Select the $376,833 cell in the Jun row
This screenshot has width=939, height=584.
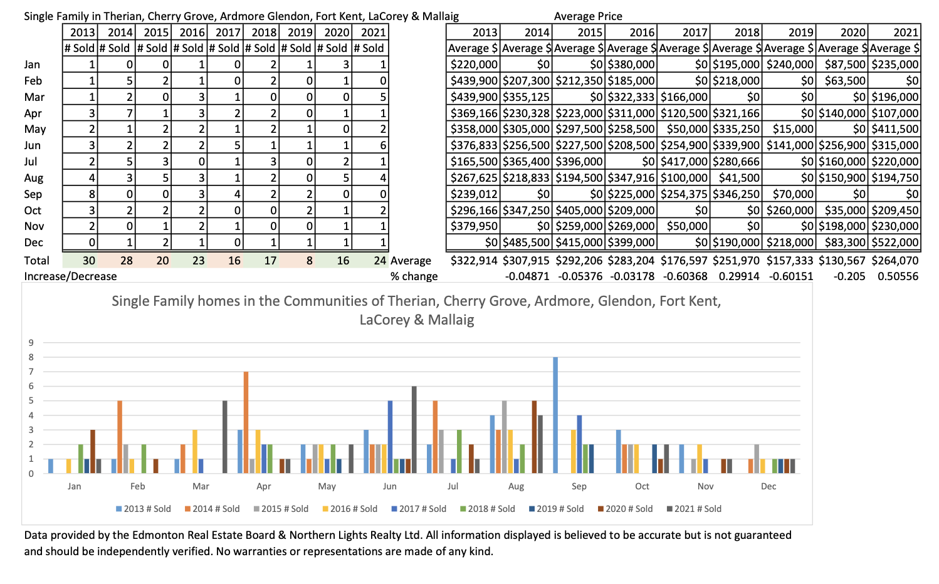click(473, 145)
